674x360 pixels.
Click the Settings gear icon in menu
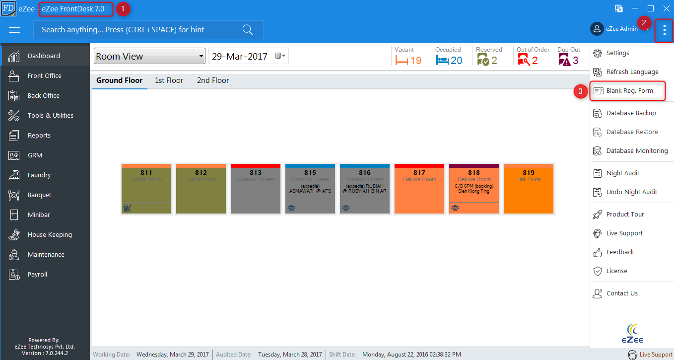[x=598, y=53]
